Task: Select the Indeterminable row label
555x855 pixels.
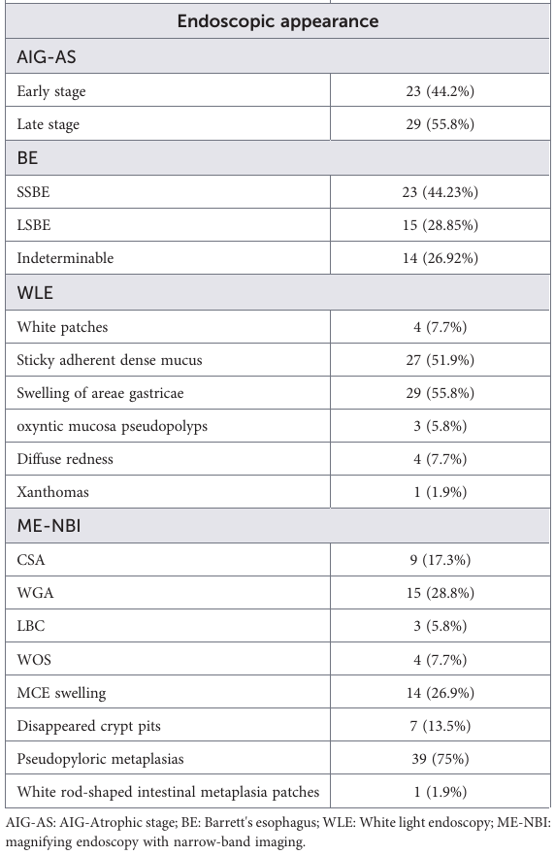Action: 65,258
